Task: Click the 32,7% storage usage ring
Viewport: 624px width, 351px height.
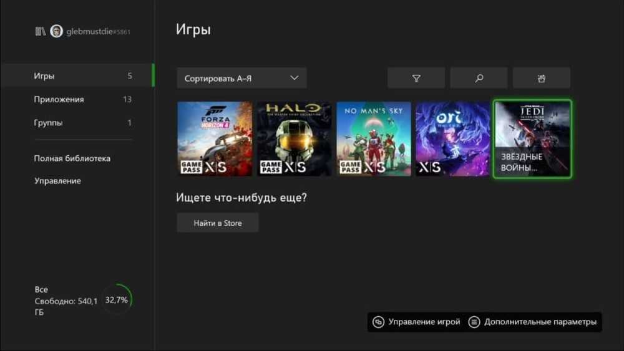Action: 116,300
